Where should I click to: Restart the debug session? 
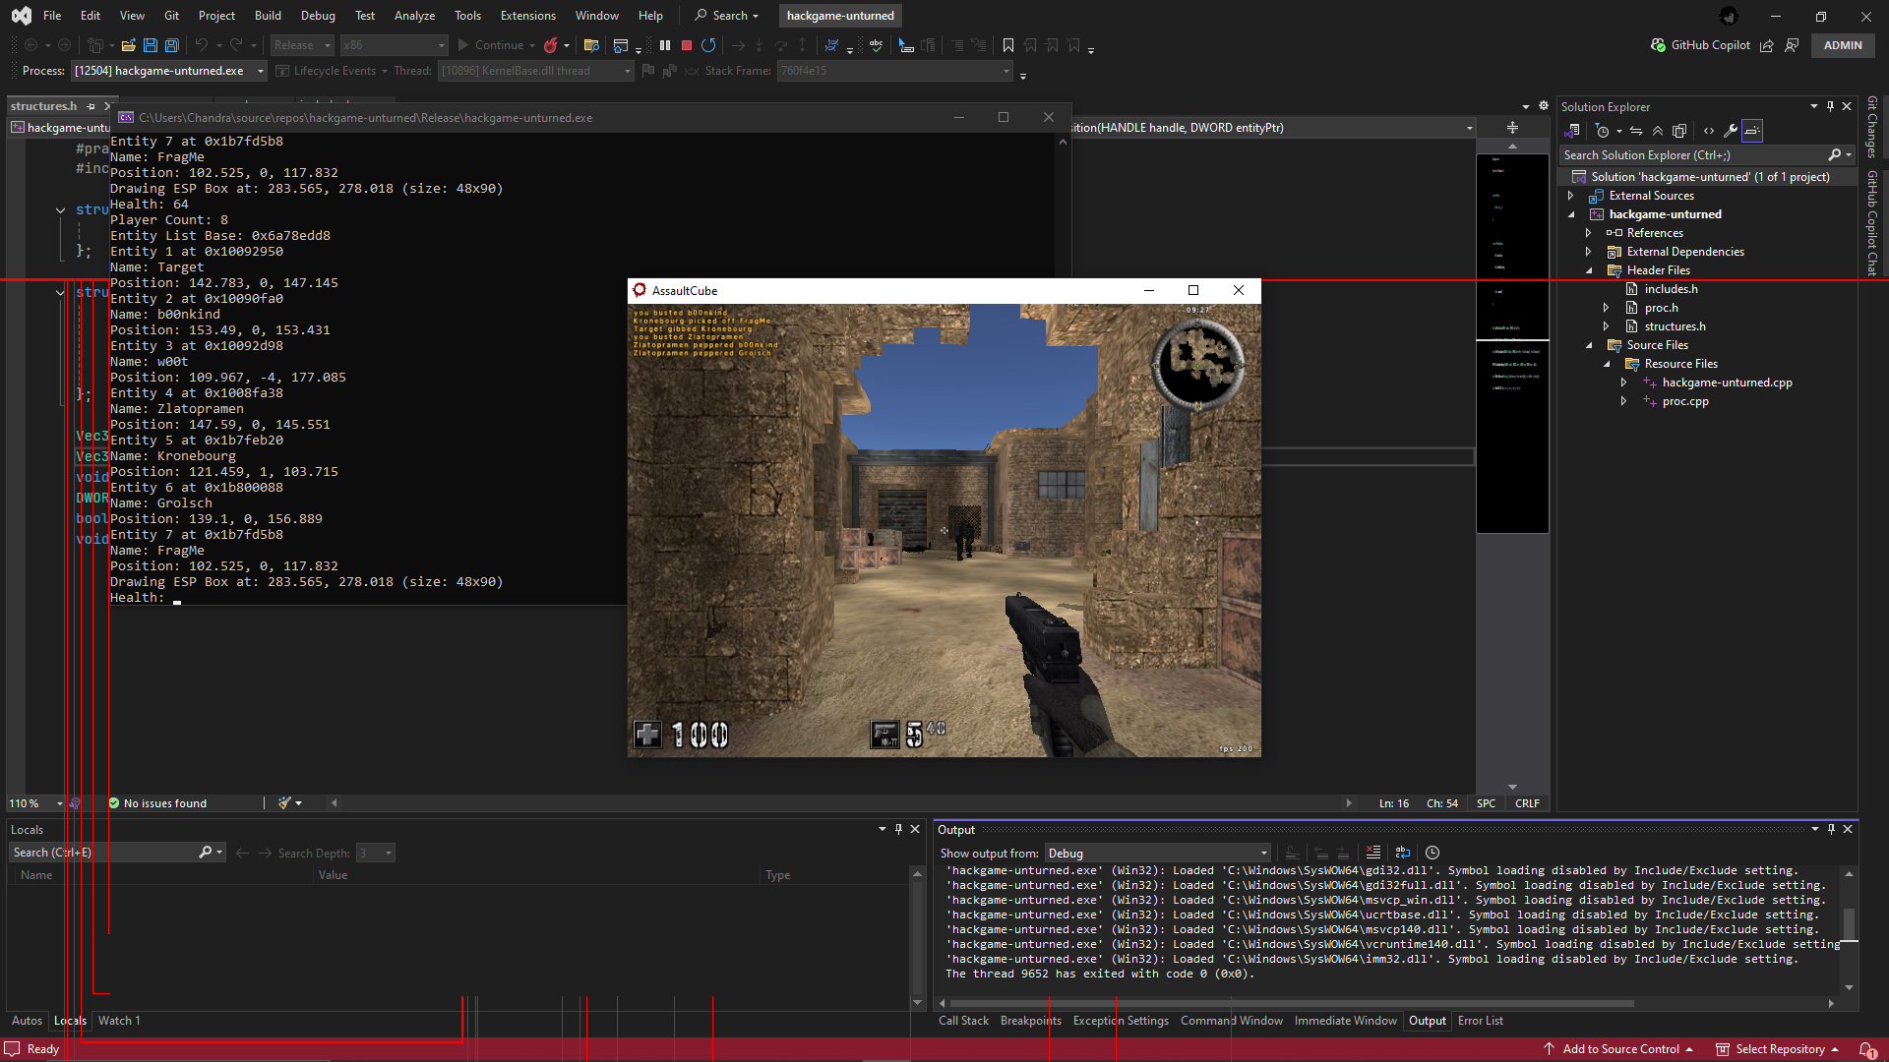[708, 45]
